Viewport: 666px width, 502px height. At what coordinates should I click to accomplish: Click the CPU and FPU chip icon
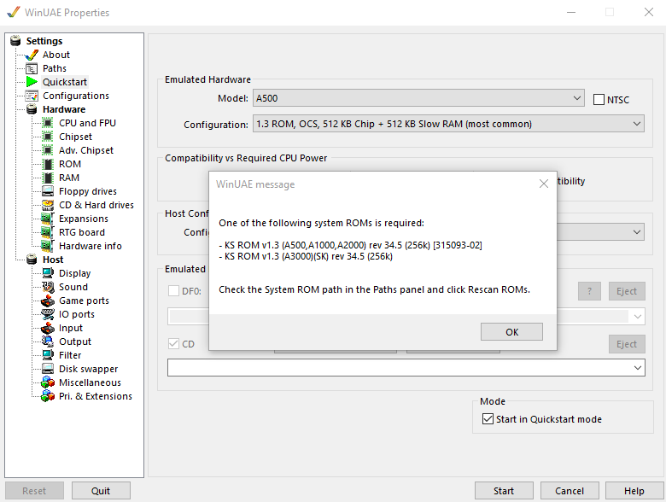click(48, 123)
